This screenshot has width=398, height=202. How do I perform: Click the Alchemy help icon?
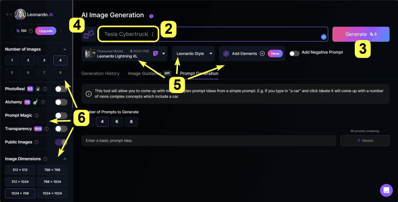coord(43,102)
